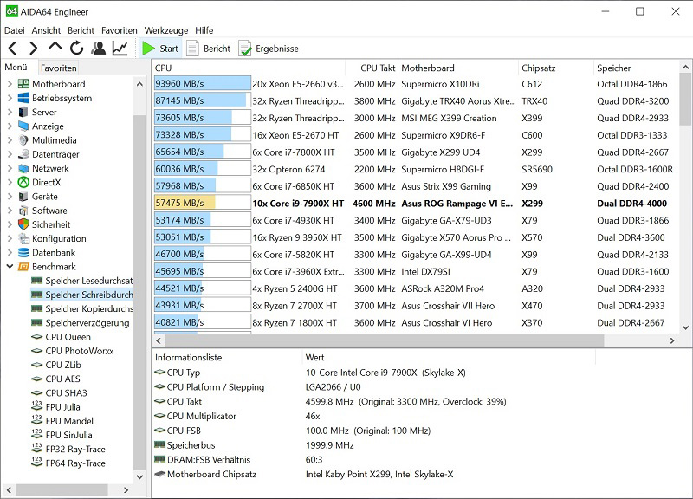Expand the Netzwerk tree node
Image resolution: width=693 pixels, height=499 pixels.
click(10, 168)
